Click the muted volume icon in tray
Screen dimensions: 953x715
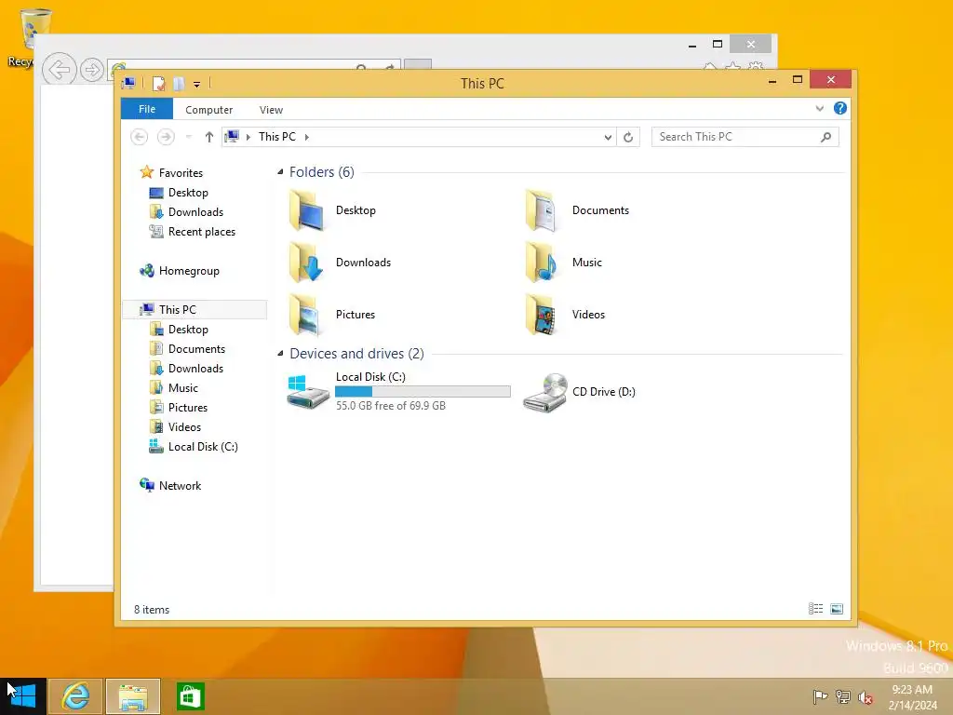[x=866, y=697]
